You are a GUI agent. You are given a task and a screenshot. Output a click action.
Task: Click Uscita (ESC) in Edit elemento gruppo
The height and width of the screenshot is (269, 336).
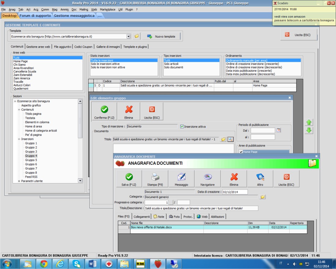152,112
